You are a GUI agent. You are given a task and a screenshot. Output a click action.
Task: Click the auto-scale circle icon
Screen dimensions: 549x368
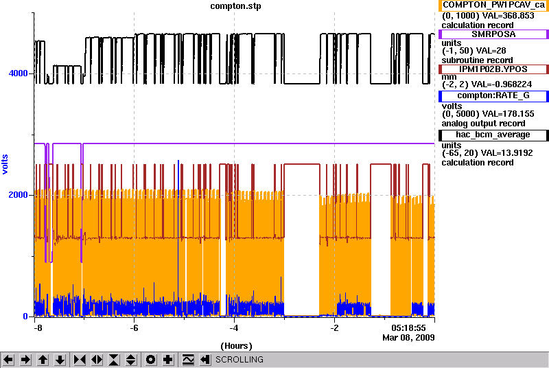(151, 360)
